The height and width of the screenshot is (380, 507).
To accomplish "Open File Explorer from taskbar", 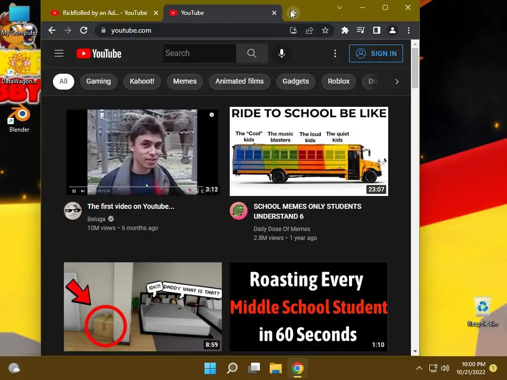I will click(x=276, y=368).
